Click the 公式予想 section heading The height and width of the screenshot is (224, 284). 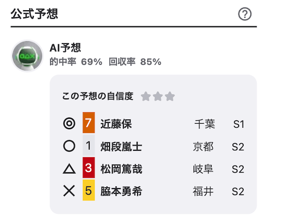(x=34, y=14)
